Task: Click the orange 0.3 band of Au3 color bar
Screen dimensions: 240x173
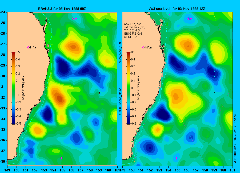Action: point(129,67)
